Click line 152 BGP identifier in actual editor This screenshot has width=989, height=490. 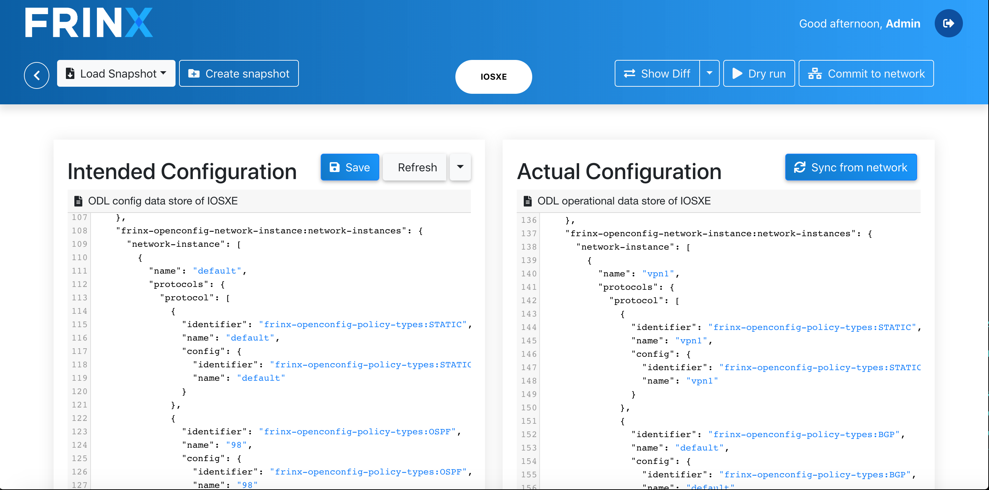(x=768, y=434)
